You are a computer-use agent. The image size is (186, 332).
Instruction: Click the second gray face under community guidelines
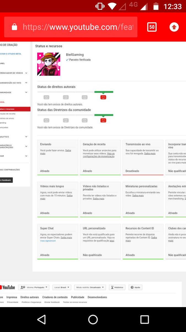66,120
